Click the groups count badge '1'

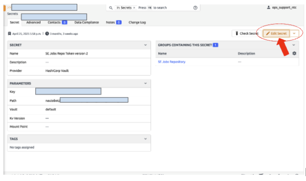(x=216, y=45)
